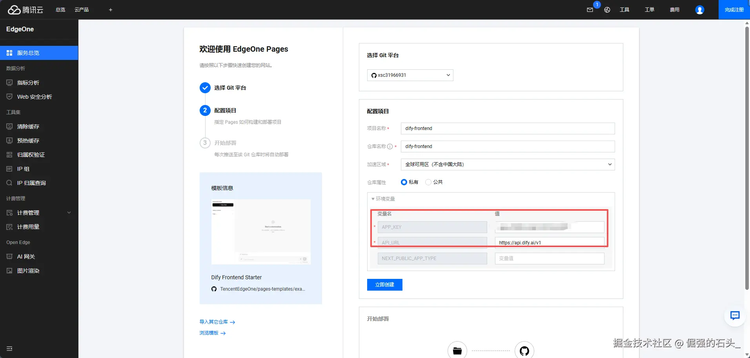
Task: Click the '欢迎使用 EdgeOne Pages' heading
Action: pos(244,49)
